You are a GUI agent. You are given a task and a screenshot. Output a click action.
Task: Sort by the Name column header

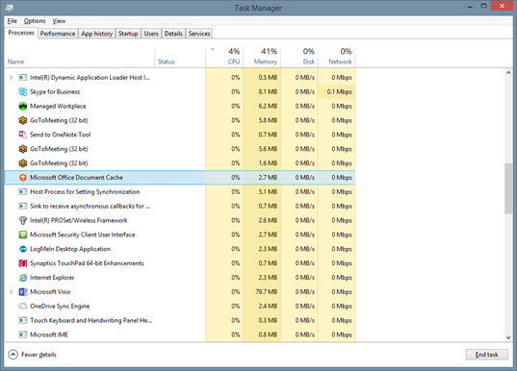tap(80, 57)
